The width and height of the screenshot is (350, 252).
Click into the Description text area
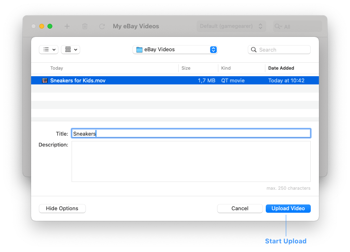point(191,161)
